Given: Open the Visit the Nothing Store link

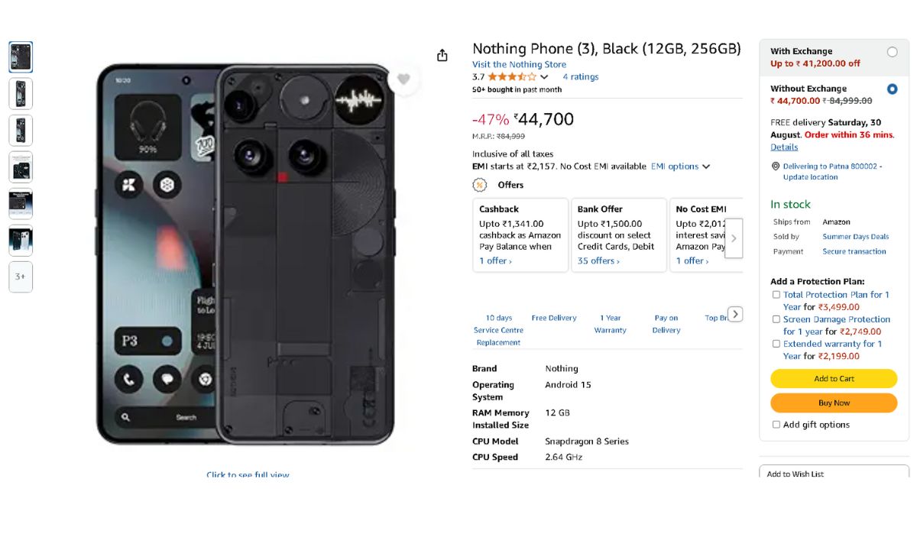Looking at the screenshot, I should click(x=519, y=65).
